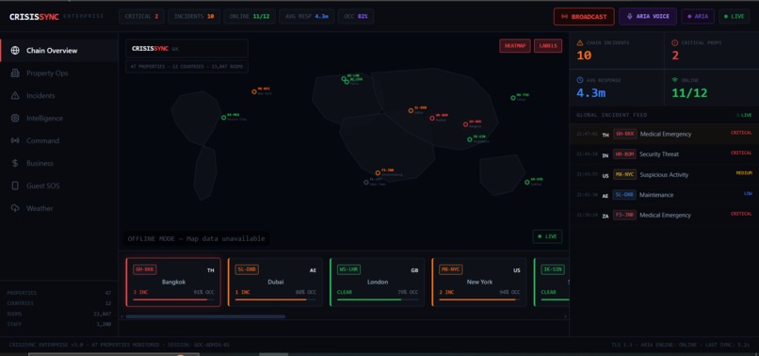Click the INCIDENTS 10 stat pill
The width and height of the screenshot is (759, 356).
[194, 16]
